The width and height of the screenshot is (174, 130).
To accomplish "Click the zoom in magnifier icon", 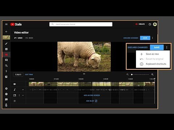I will (x=152, y=74).
